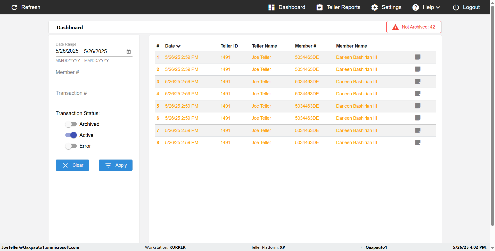
Task: Open the note icon for row 1
Action: 418,57
